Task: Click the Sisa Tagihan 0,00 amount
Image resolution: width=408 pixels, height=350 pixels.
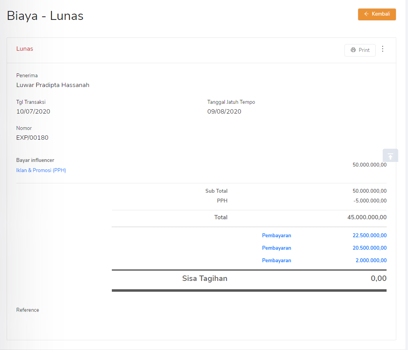Action: (x=378, y=278)
